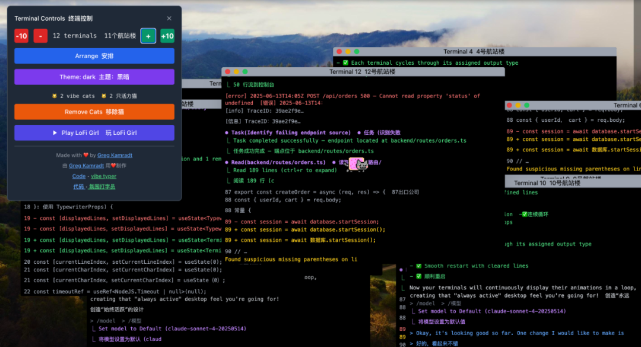Start playback with Play LoFi Girl
Image resolution: width=641 pixels, height=347 pixels.
pos(94,133)
